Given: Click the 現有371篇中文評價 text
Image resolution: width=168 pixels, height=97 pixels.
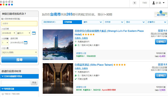Looking at the screenshot, I should pyautogui.click(x=159, y=36).
